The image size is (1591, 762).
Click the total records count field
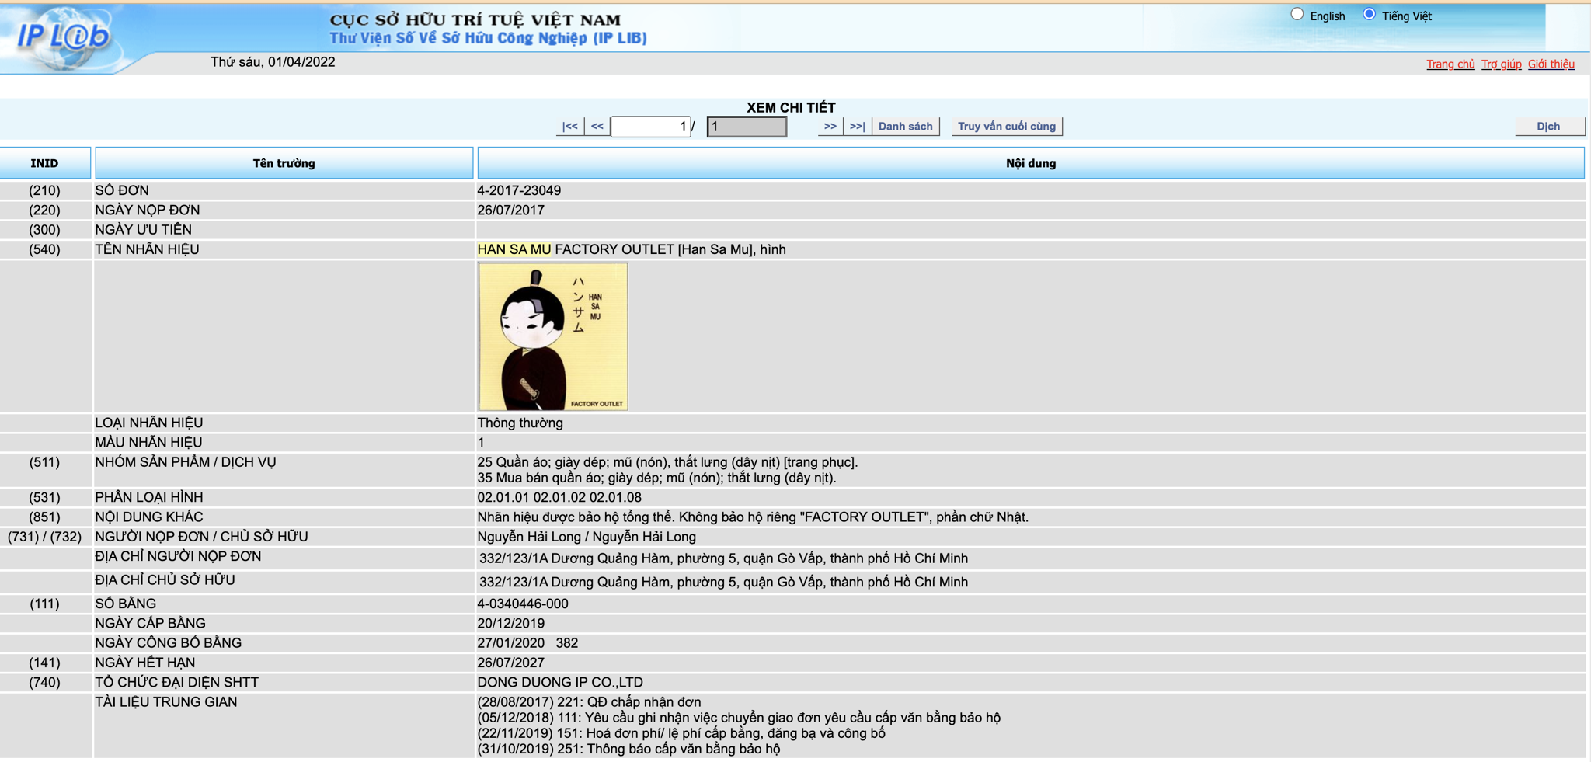pos(746,127)
